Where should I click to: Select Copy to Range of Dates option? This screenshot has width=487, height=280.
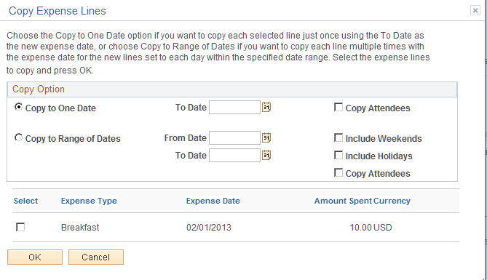coord(19,137)
